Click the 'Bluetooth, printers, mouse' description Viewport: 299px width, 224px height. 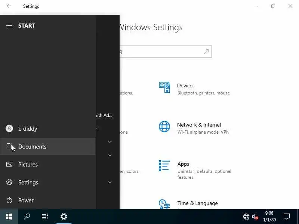tap(203, 93)
